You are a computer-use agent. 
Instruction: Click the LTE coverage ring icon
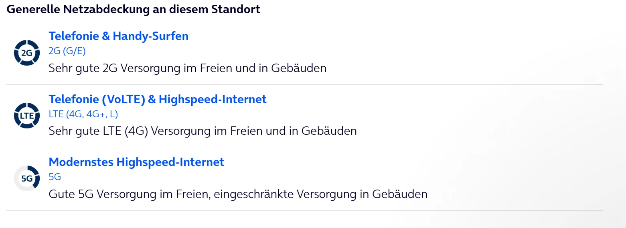coord(26,116)
